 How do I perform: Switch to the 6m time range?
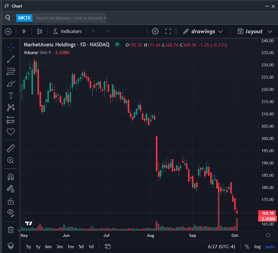click(48, 247)
